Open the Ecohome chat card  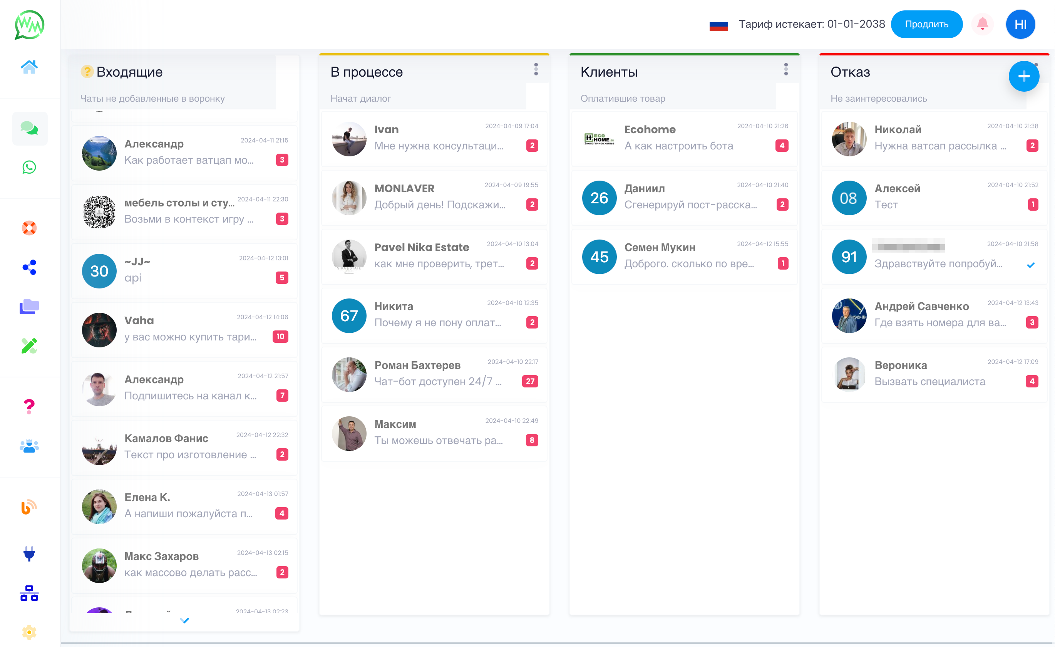tap(684, 138)
